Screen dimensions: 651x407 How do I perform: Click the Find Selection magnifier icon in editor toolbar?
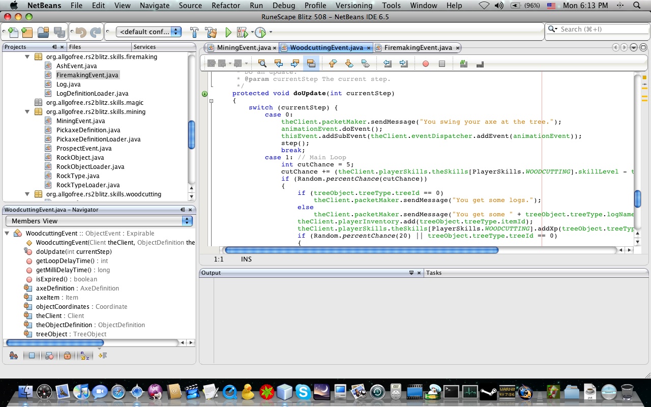[262, 64]
